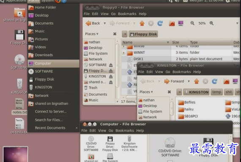Click Computer icon in floppy0 toolbar
Screen dimensions: 241x162
(x=181, y=23)
